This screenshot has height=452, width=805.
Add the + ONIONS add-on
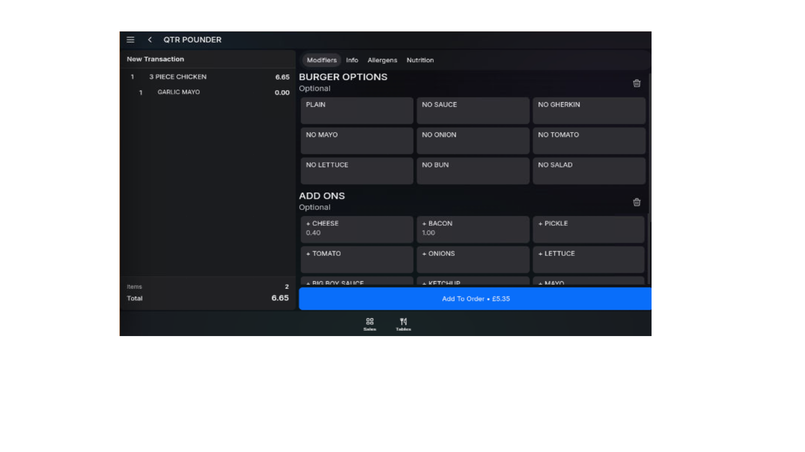point(473,259)
